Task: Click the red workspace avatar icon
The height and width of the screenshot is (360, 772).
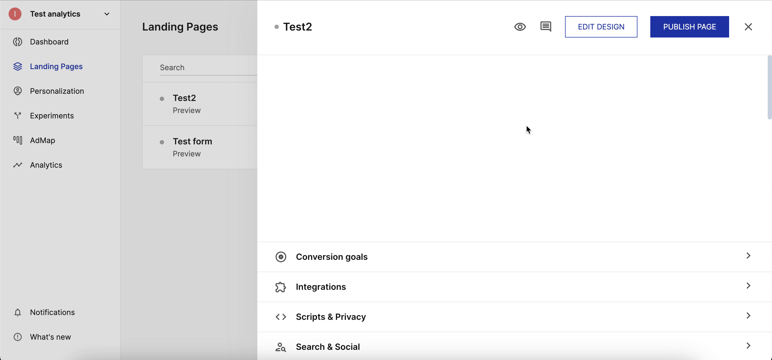Action: (15, 14)
